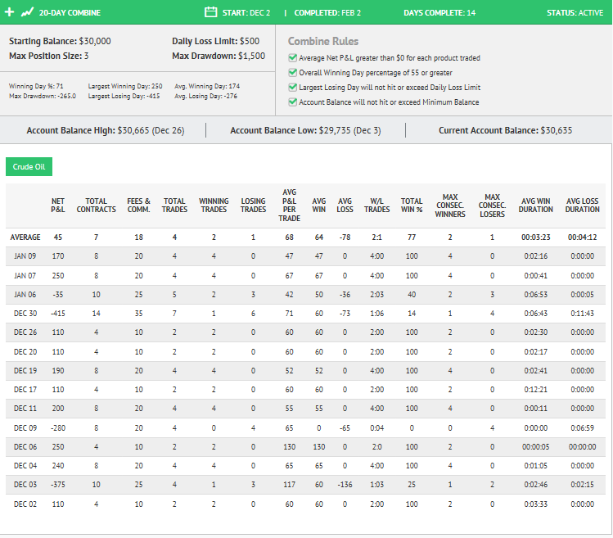
Task: Click the chart line icon beside 20-Day Combine
Action: [27, 12]
